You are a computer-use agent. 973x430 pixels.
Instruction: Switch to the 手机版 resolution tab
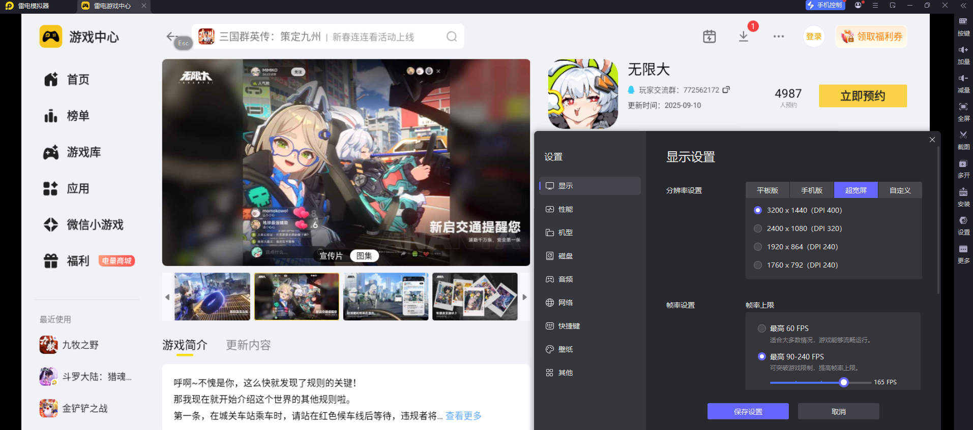tap(812, 190)
